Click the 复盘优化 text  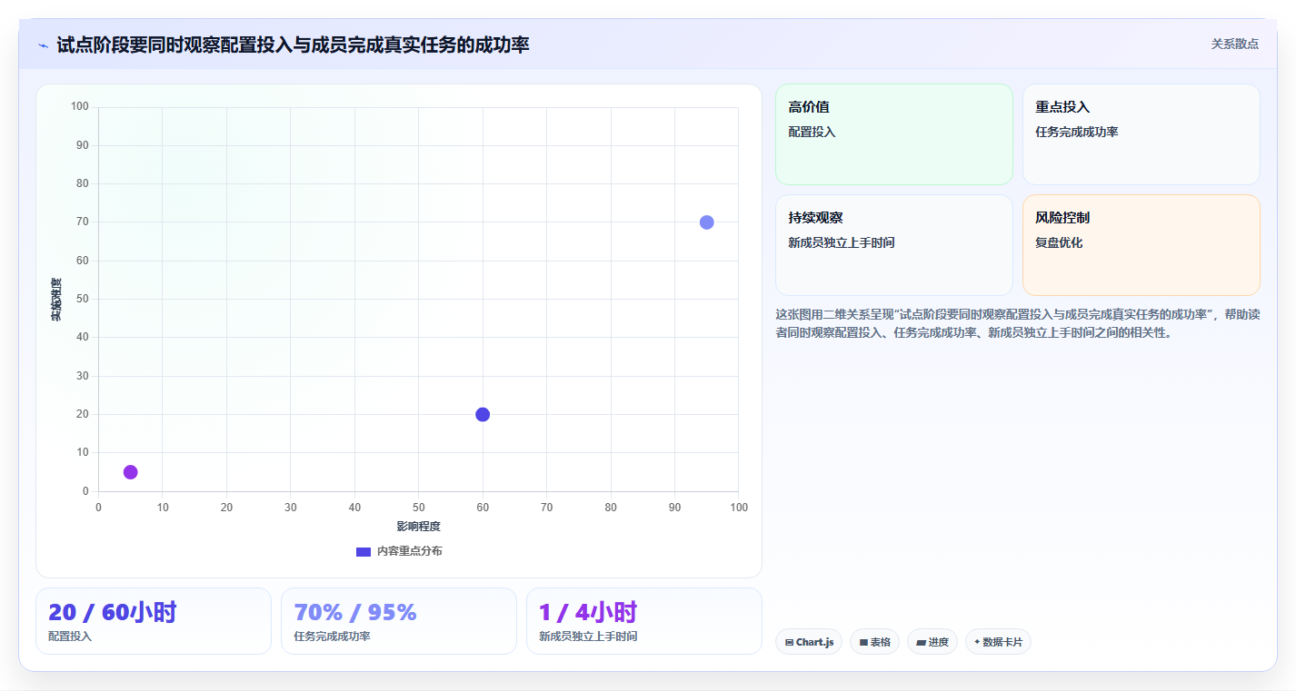point(1059,242)
